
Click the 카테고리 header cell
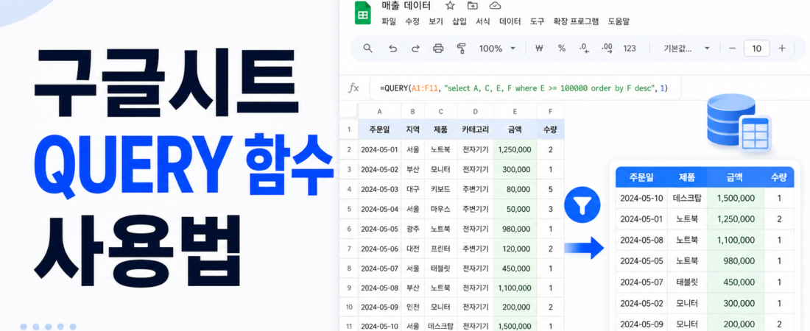click(475, 129)
